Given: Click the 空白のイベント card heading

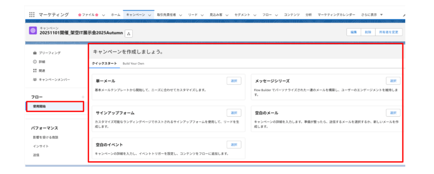Looking at the screenshot, I should 109,145.
